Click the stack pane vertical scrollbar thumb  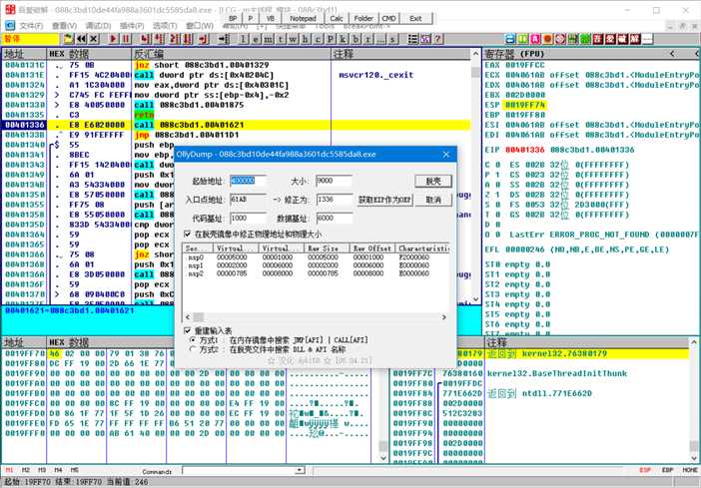point(693,445)
